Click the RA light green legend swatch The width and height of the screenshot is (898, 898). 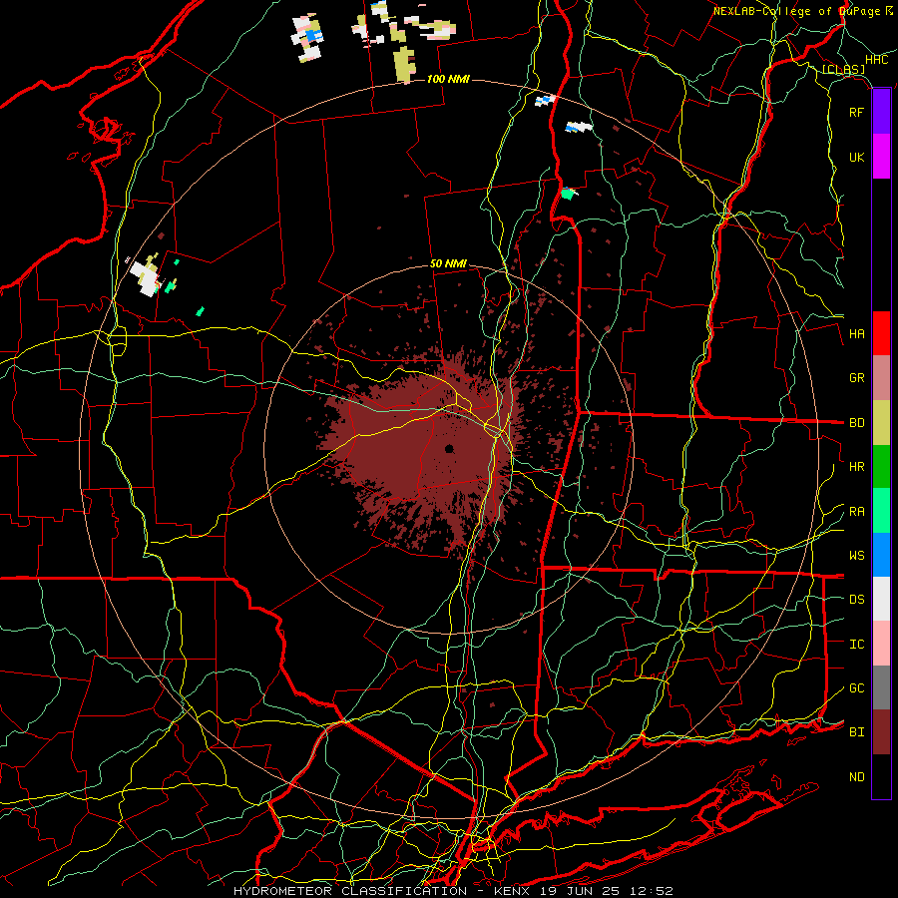tap(881, 511)
